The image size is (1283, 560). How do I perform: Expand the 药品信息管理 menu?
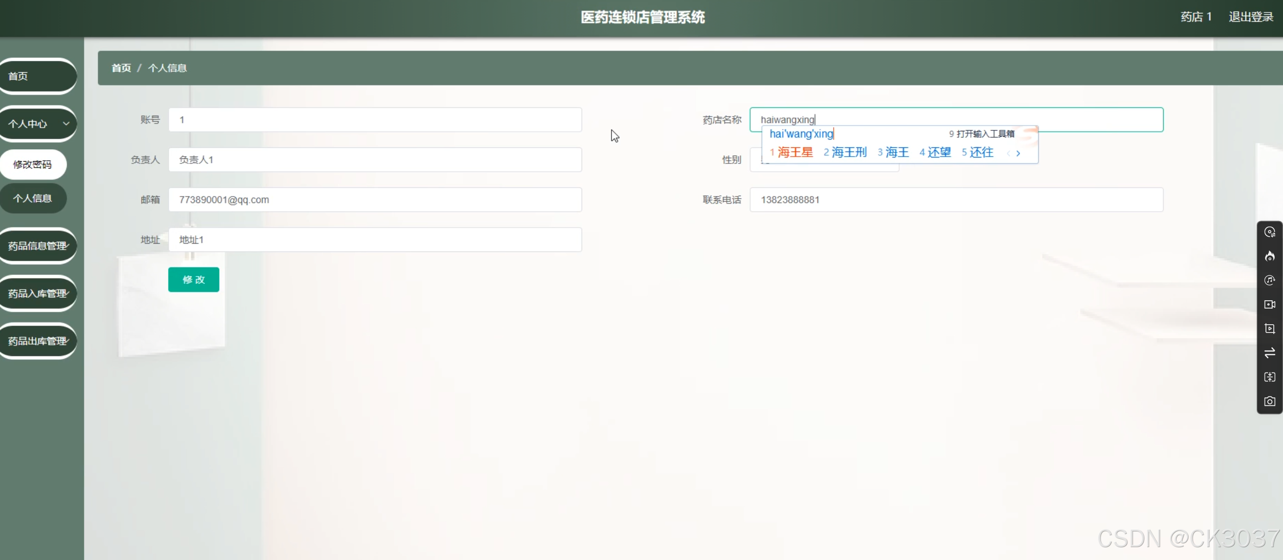[x=37, y=245]
